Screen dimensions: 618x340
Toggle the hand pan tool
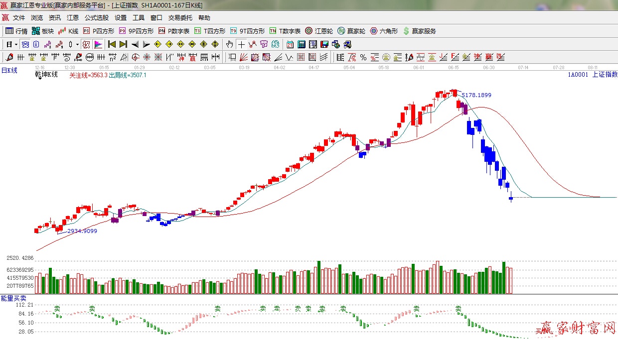pos(229,44)
